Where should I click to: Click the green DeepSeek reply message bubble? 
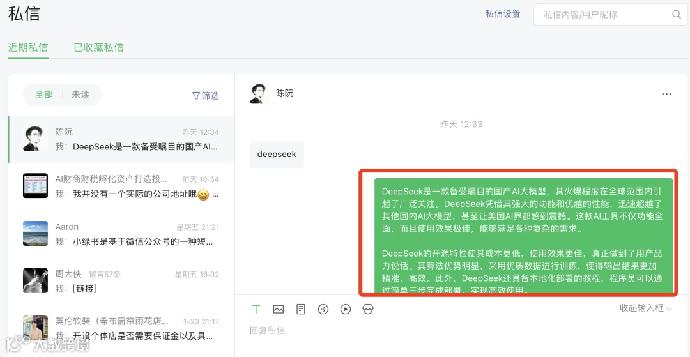(x=524, y=235)
